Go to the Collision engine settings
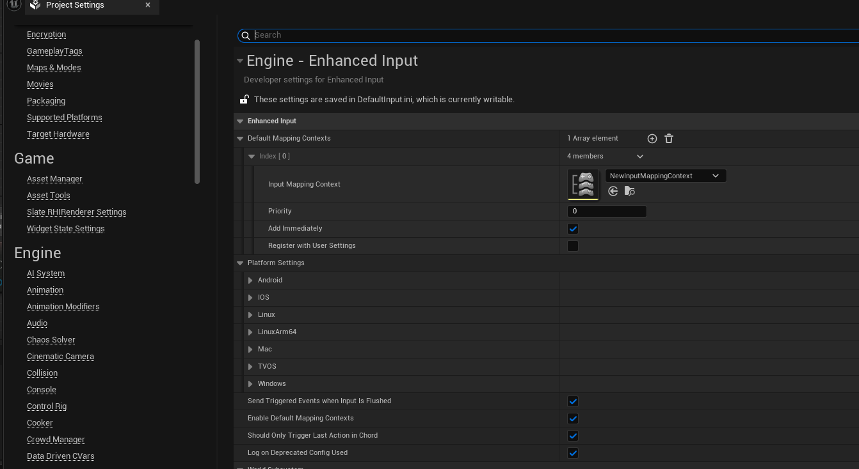Screen dimensions: 859x469 42,373
